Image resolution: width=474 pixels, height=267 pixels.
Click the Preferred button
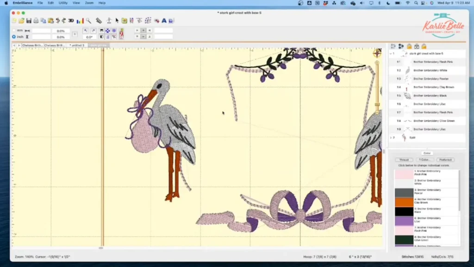point(445,160)
